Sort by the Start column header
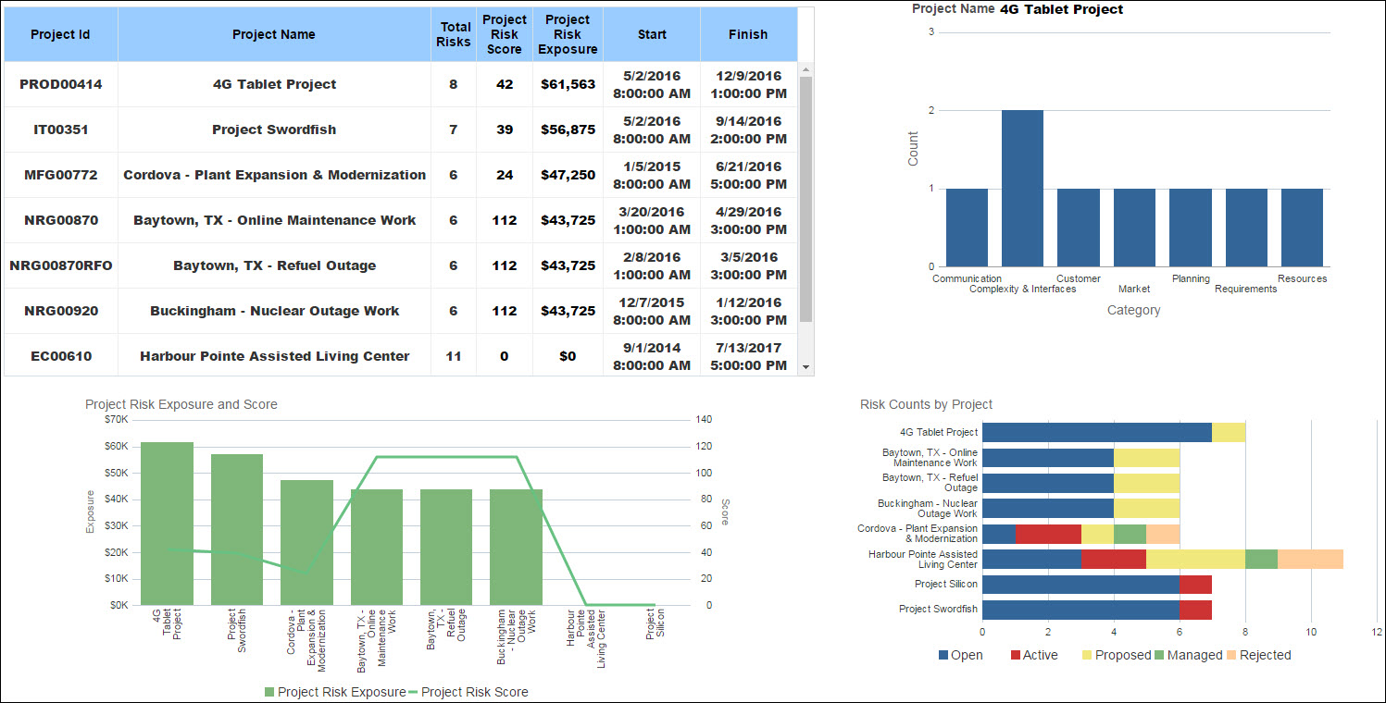Screen dimensions: 1386x703 click(x=652, y=34)
